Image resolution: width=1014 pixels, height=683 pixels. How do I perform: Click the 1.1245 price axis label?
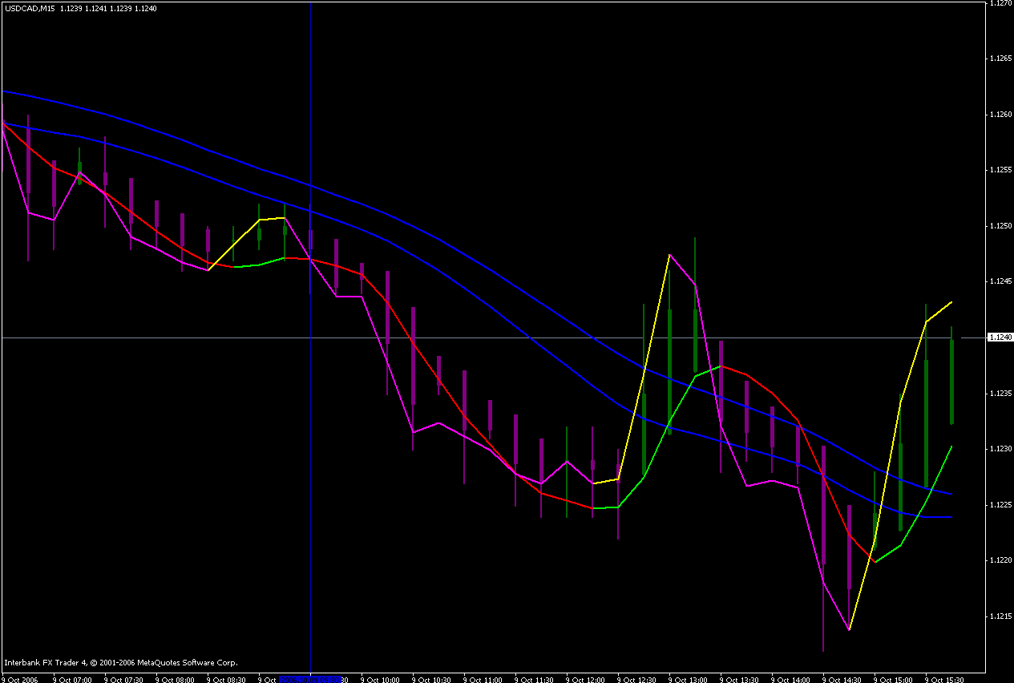click(x=1000, y=281)
